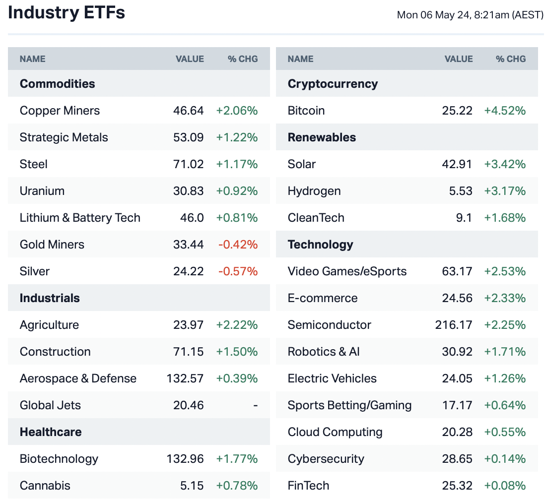Click the left table NAME header
Screen dimensions: 545x501
click(x=33, y=59)
